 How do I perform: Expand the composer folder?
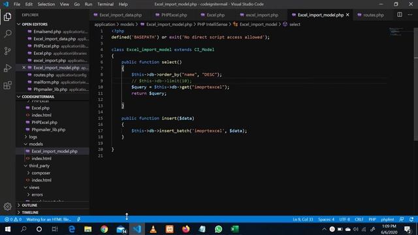(40, 173)
